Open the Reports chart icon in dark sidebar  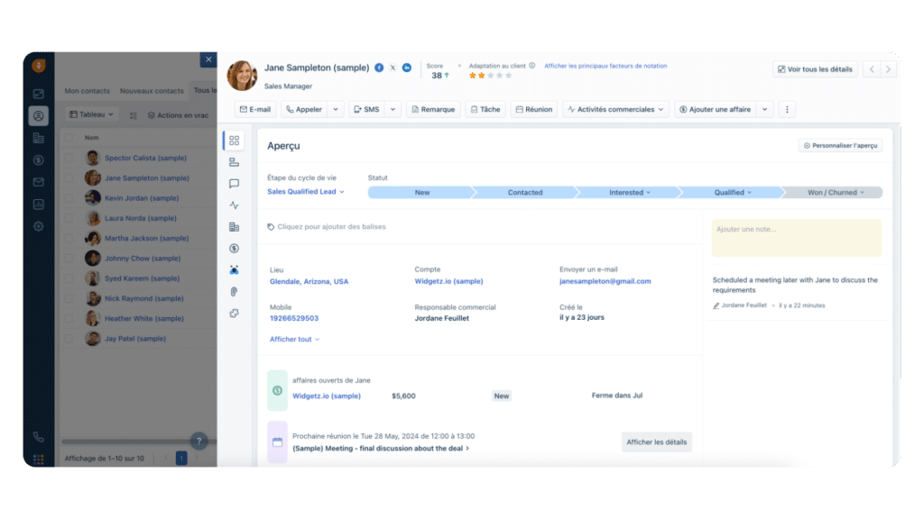[37, 206]
